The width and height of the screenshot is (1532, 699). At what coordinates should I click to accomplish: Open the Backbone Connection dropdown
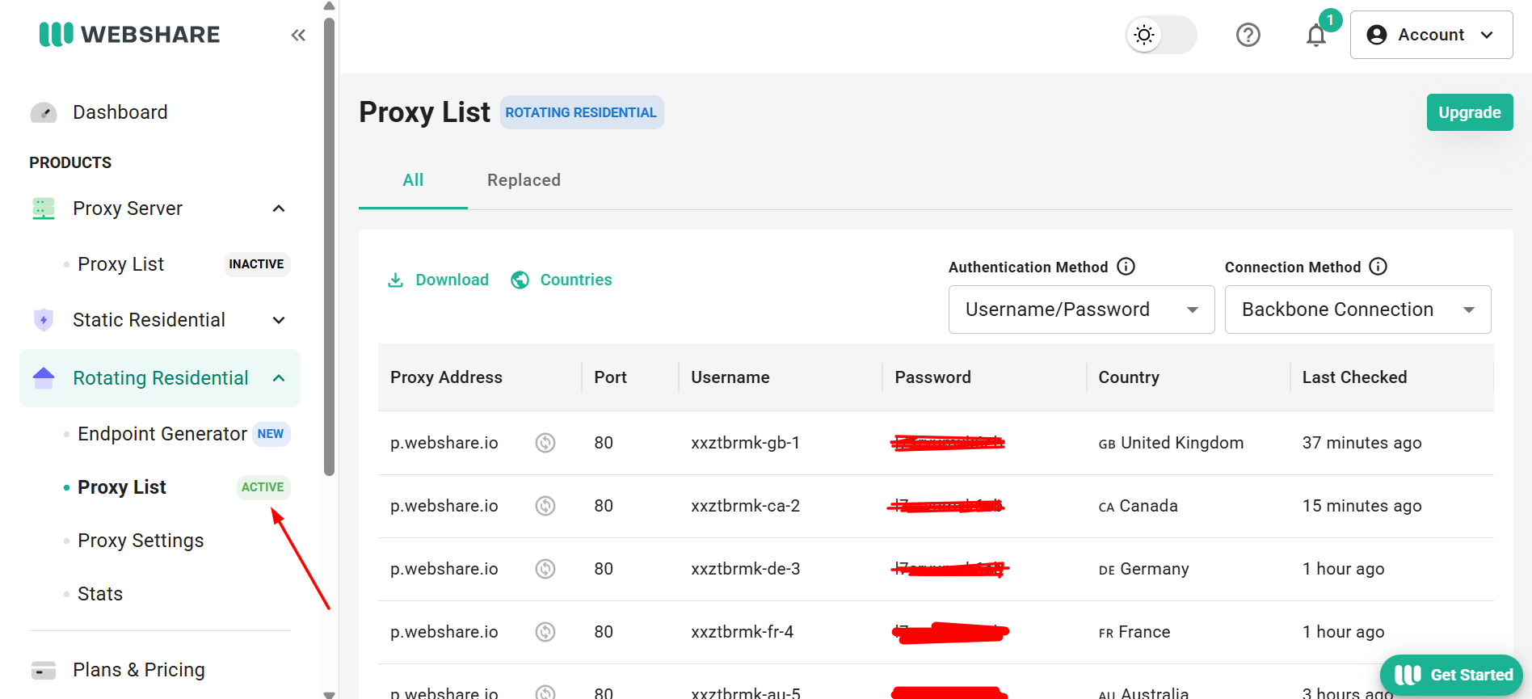tap(1357, 309)
